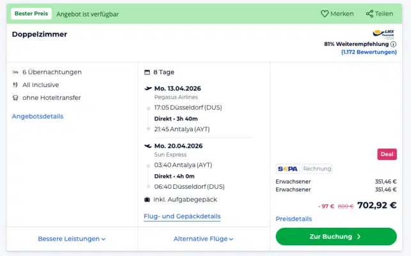
Task: Click the heart Merken icon
Action: click(325, 13)
